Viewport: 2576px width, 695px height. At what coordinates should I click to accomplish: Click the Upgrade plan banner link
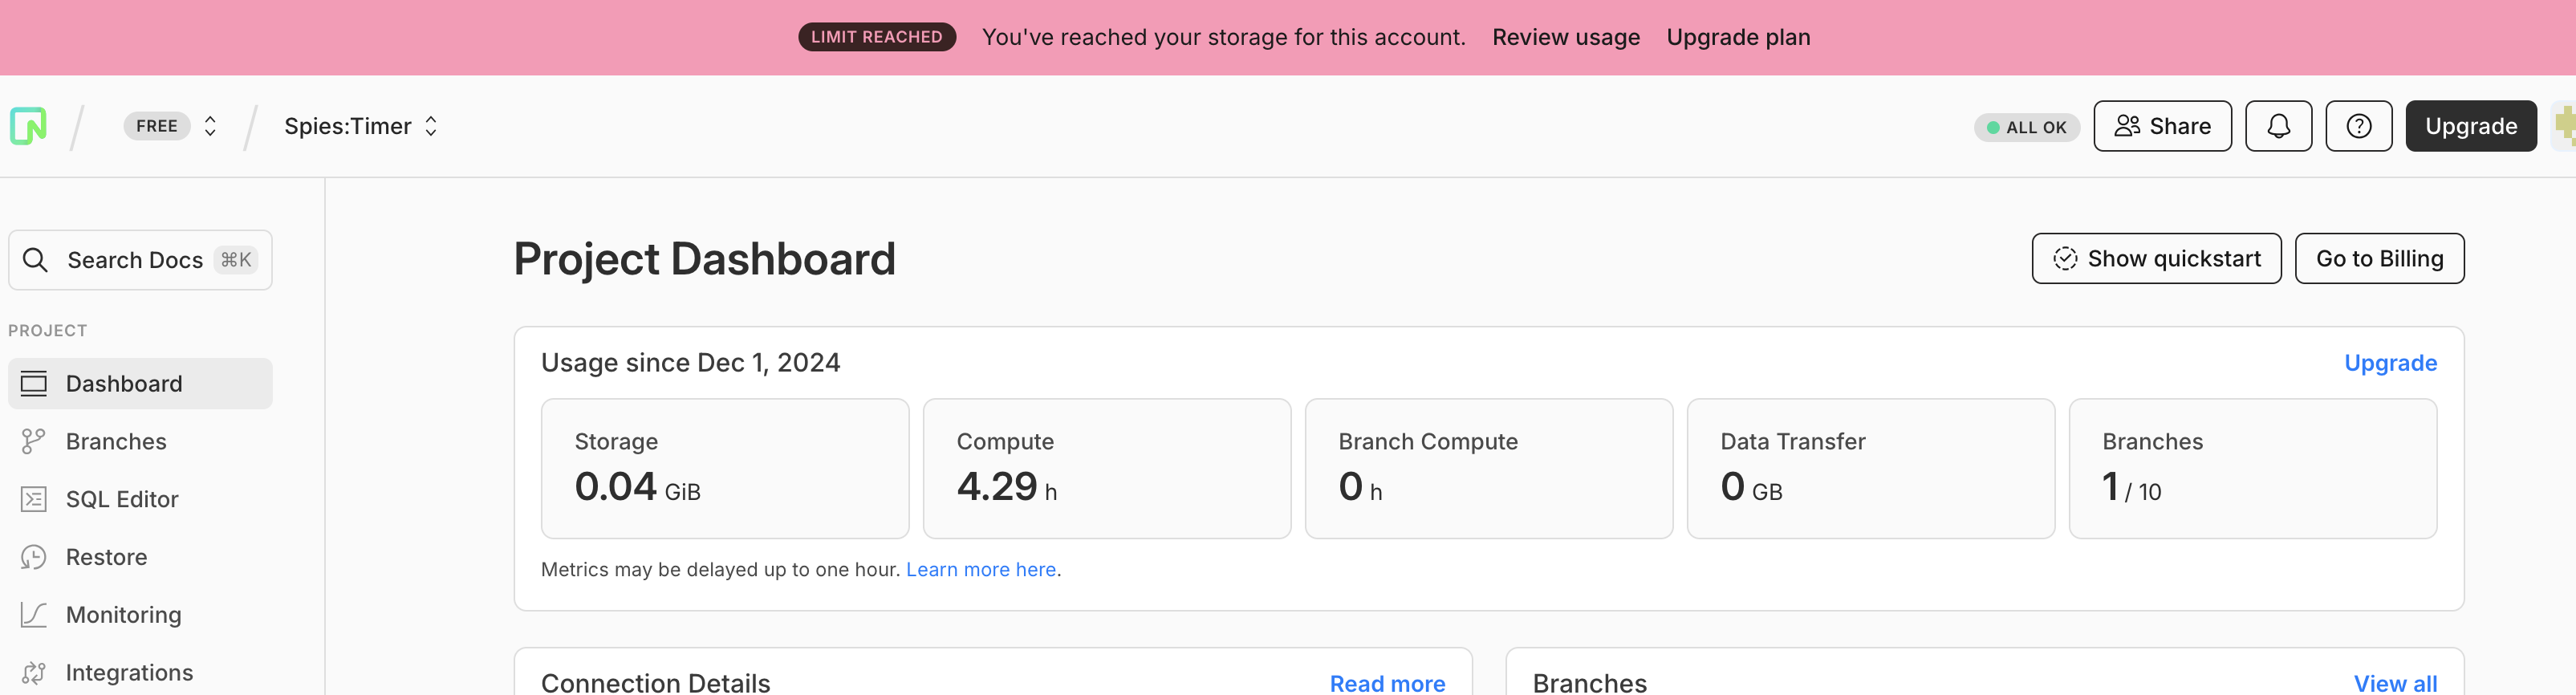pos(1737,37)
